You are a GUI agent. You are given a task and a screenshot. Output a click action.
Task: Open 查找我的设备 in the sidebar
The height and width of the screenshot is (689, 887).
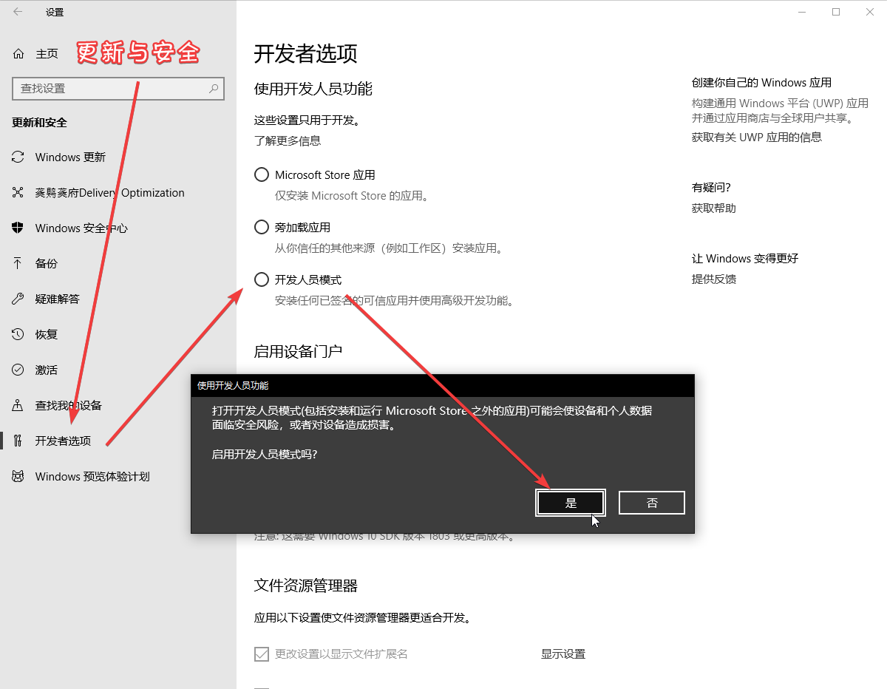[68, 406]
